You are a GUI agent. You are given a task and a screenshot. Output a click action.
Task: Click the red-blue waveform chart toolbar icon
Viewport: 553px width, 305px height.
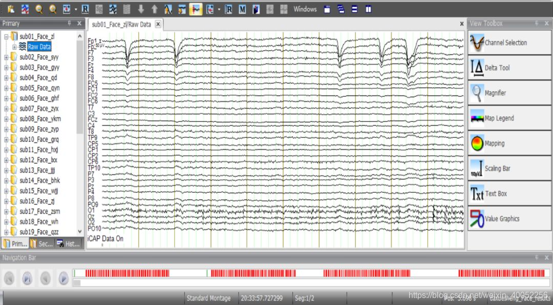25,9
